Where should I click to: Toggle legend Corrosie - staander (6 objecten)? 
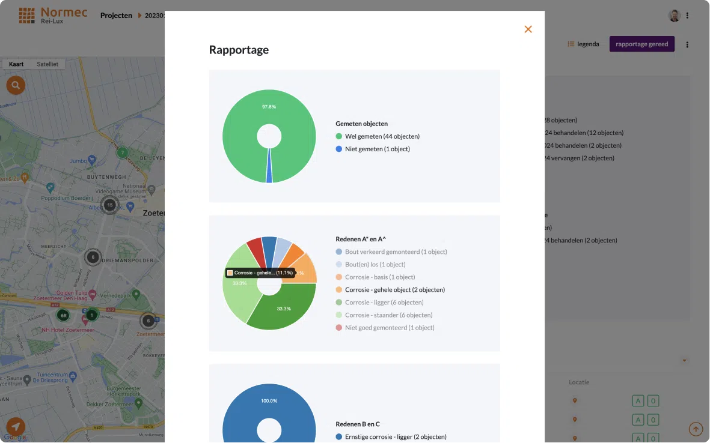(384, 315)
